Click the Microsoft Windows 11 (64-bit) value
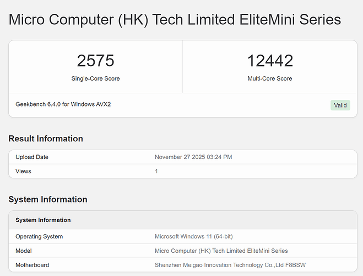The height and width of the screenshot is (276, 363). point(194,236)
